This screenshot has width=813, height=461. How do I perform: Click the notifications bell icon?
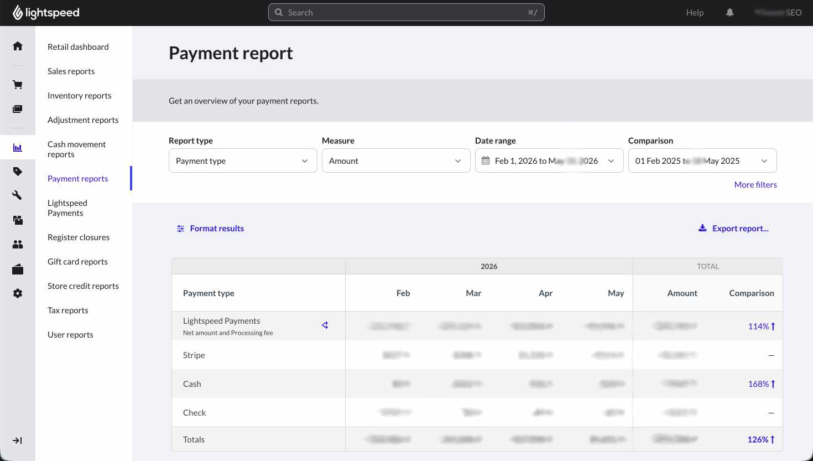[x=729, y=12]
